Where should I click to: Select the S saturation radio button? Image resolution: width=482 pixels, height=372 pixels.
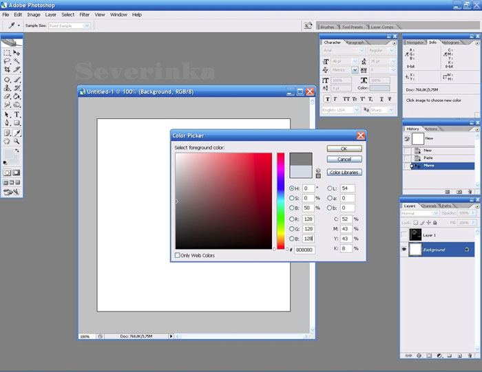point(292,198)
